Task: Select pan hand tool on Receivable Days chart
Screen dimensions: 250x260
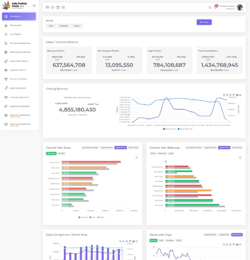Action: point(234,245)
